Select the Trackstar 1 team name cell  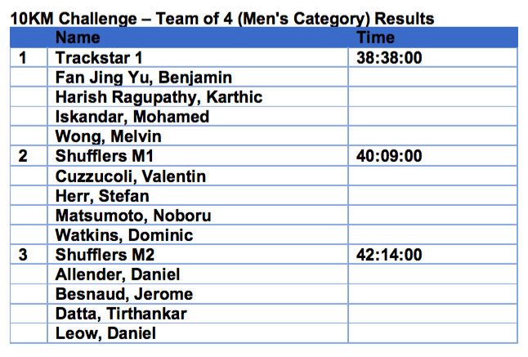click(x=198, y=57)
